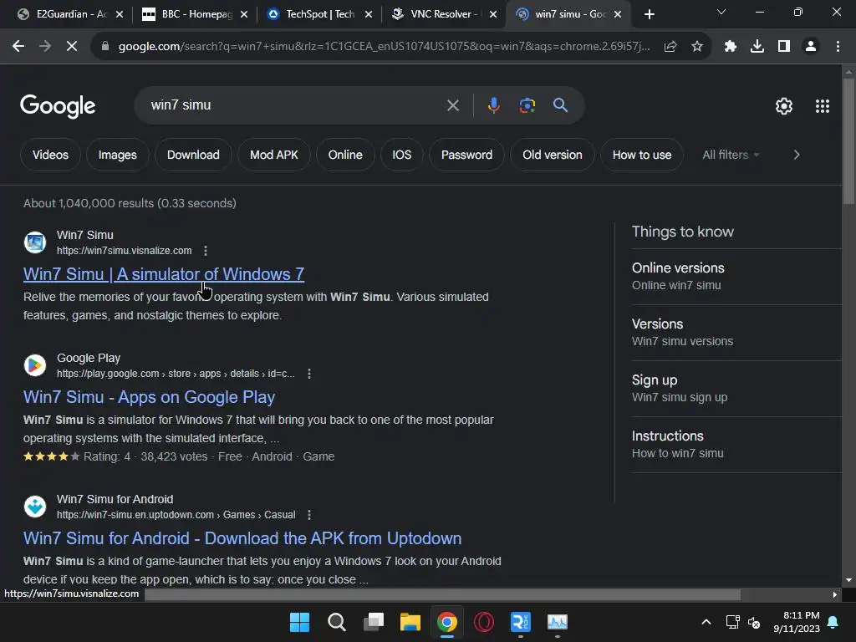This screenshot has height=642, width=856.
Task: Open Win7 Simu simulator of Windows 7 link
Action: point(164,274)
